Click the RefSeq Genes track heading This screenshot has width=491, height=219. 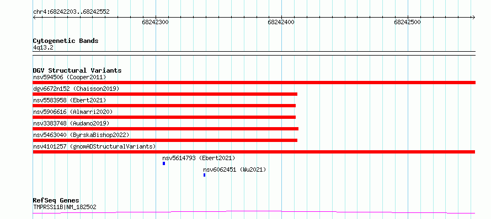[56, 200]
